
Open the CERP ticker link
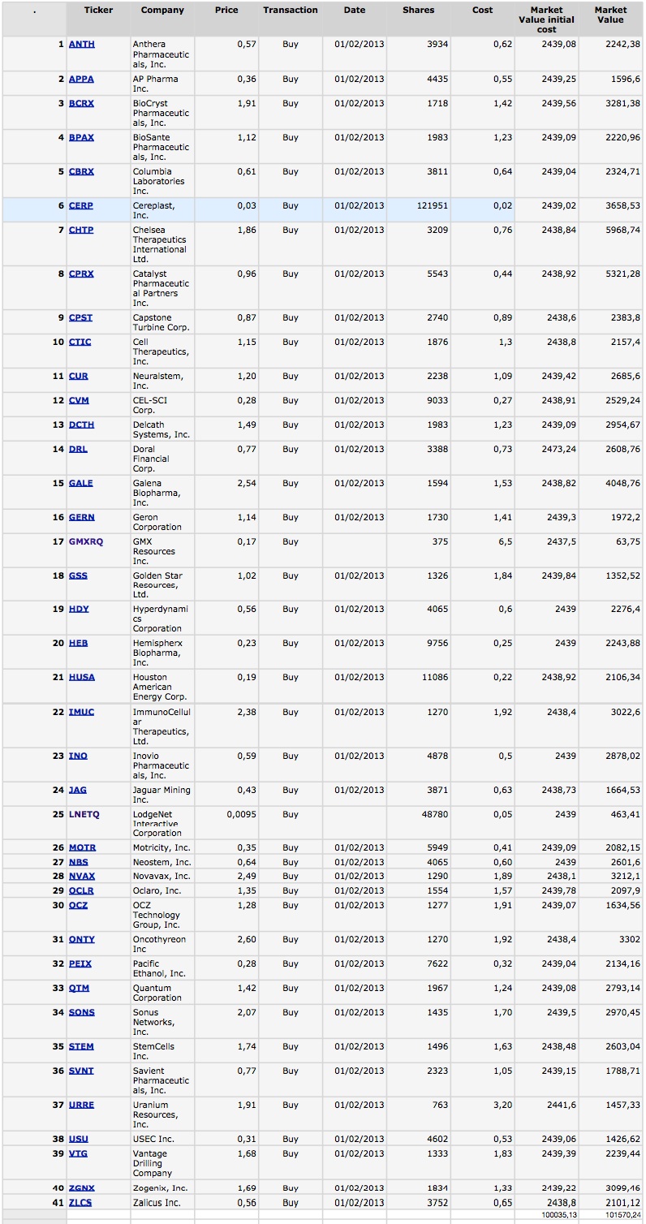[80, 206]
